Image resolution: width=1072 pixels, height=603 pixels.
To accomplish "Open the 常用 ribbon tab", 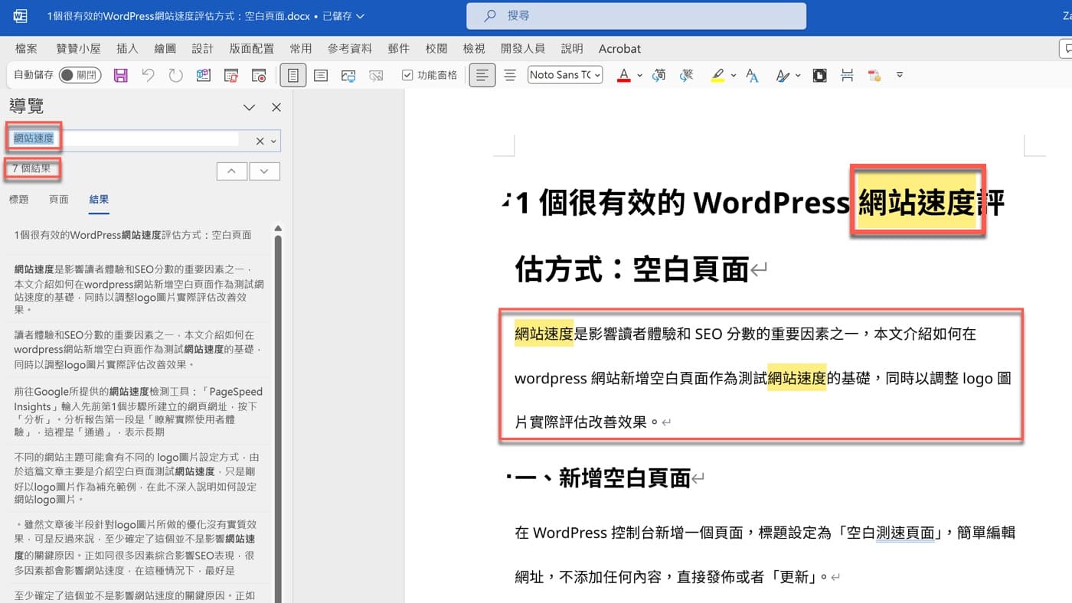I will (x=300, y=48).
